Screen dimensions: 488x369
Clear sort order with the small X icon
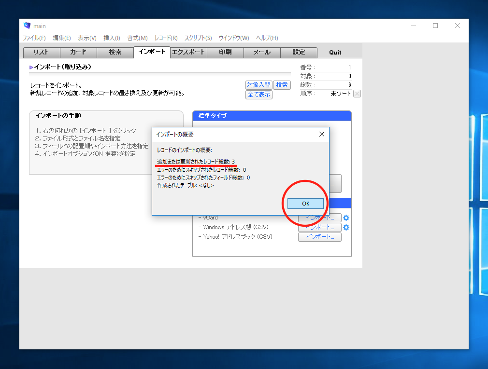click(357, 94)
